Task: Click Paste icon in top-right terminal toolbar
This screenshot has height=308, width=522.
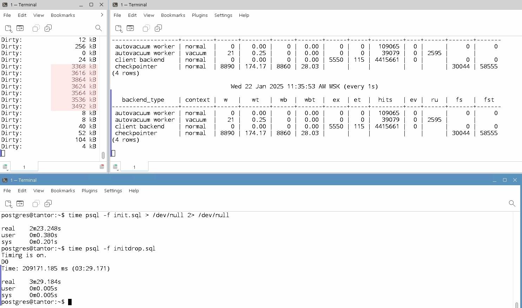Action: pos(158,28)
